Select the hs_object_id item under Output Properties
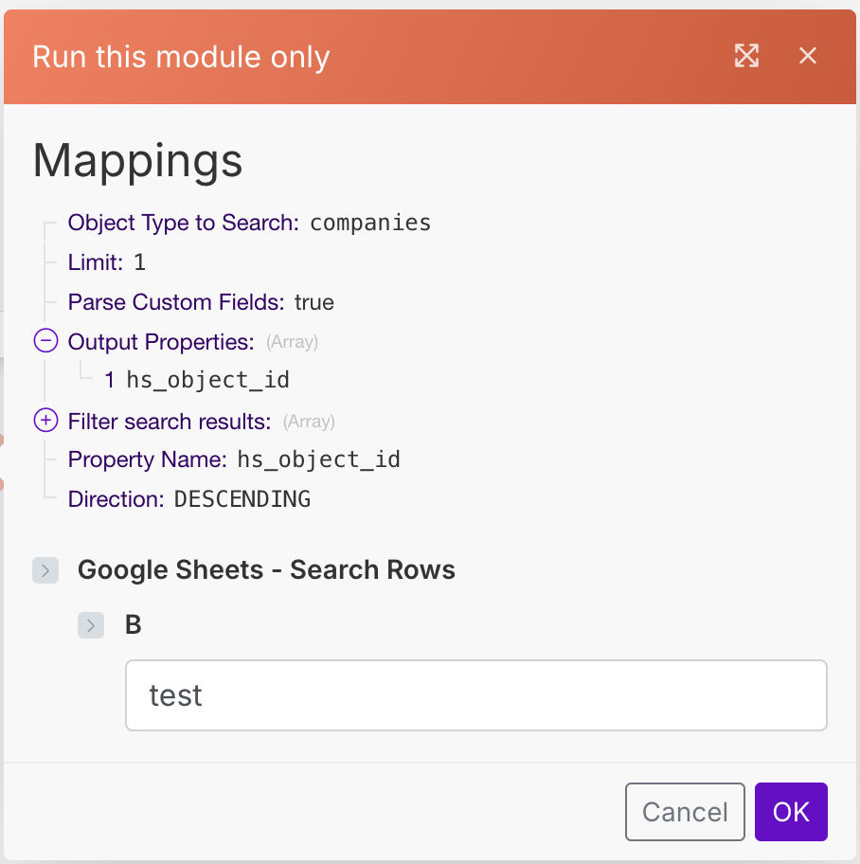The height and width of the screenshot is (864, 860). (x=207, y=381)
